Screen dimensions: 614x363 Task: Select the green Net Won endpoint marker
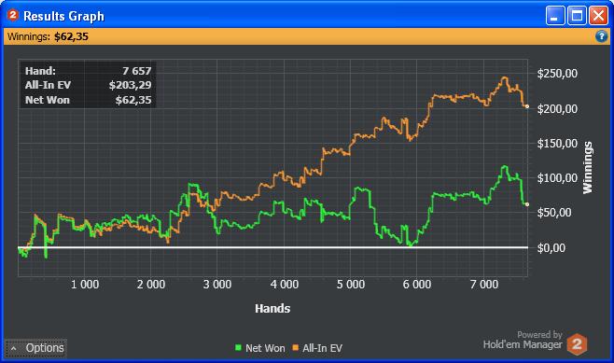(526, 204)
